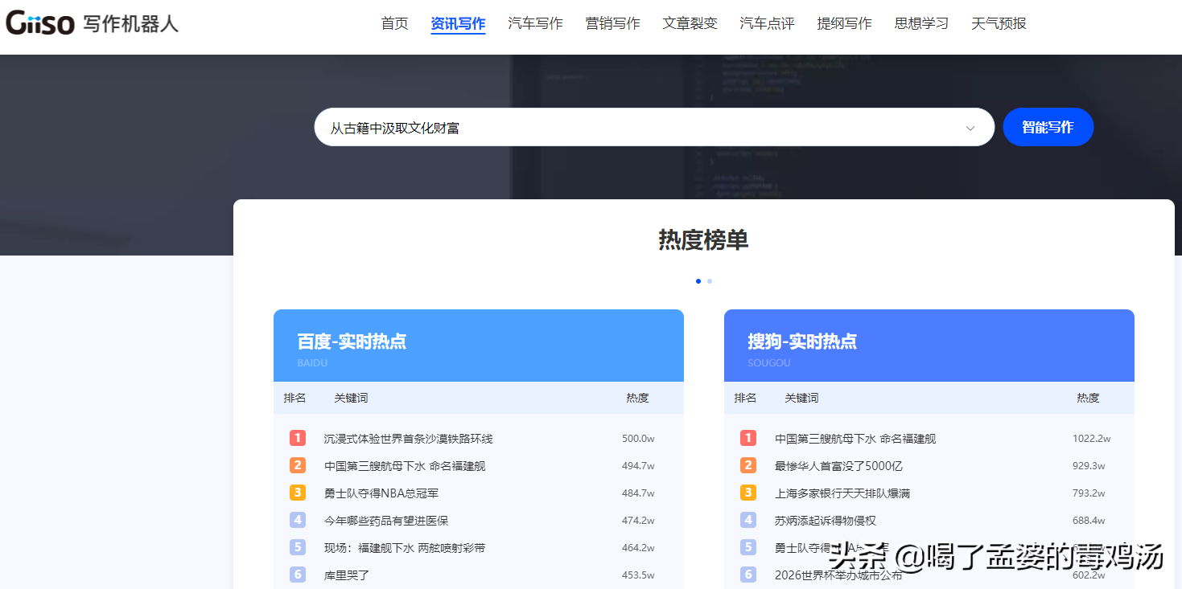Click rank 4 badge in the Baidu list

(298, 520)
